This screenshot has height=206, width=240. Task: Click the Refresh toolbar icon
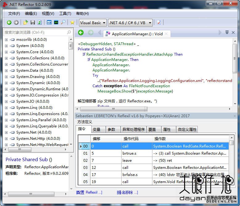pyautogui.click(x=39, y=23)
